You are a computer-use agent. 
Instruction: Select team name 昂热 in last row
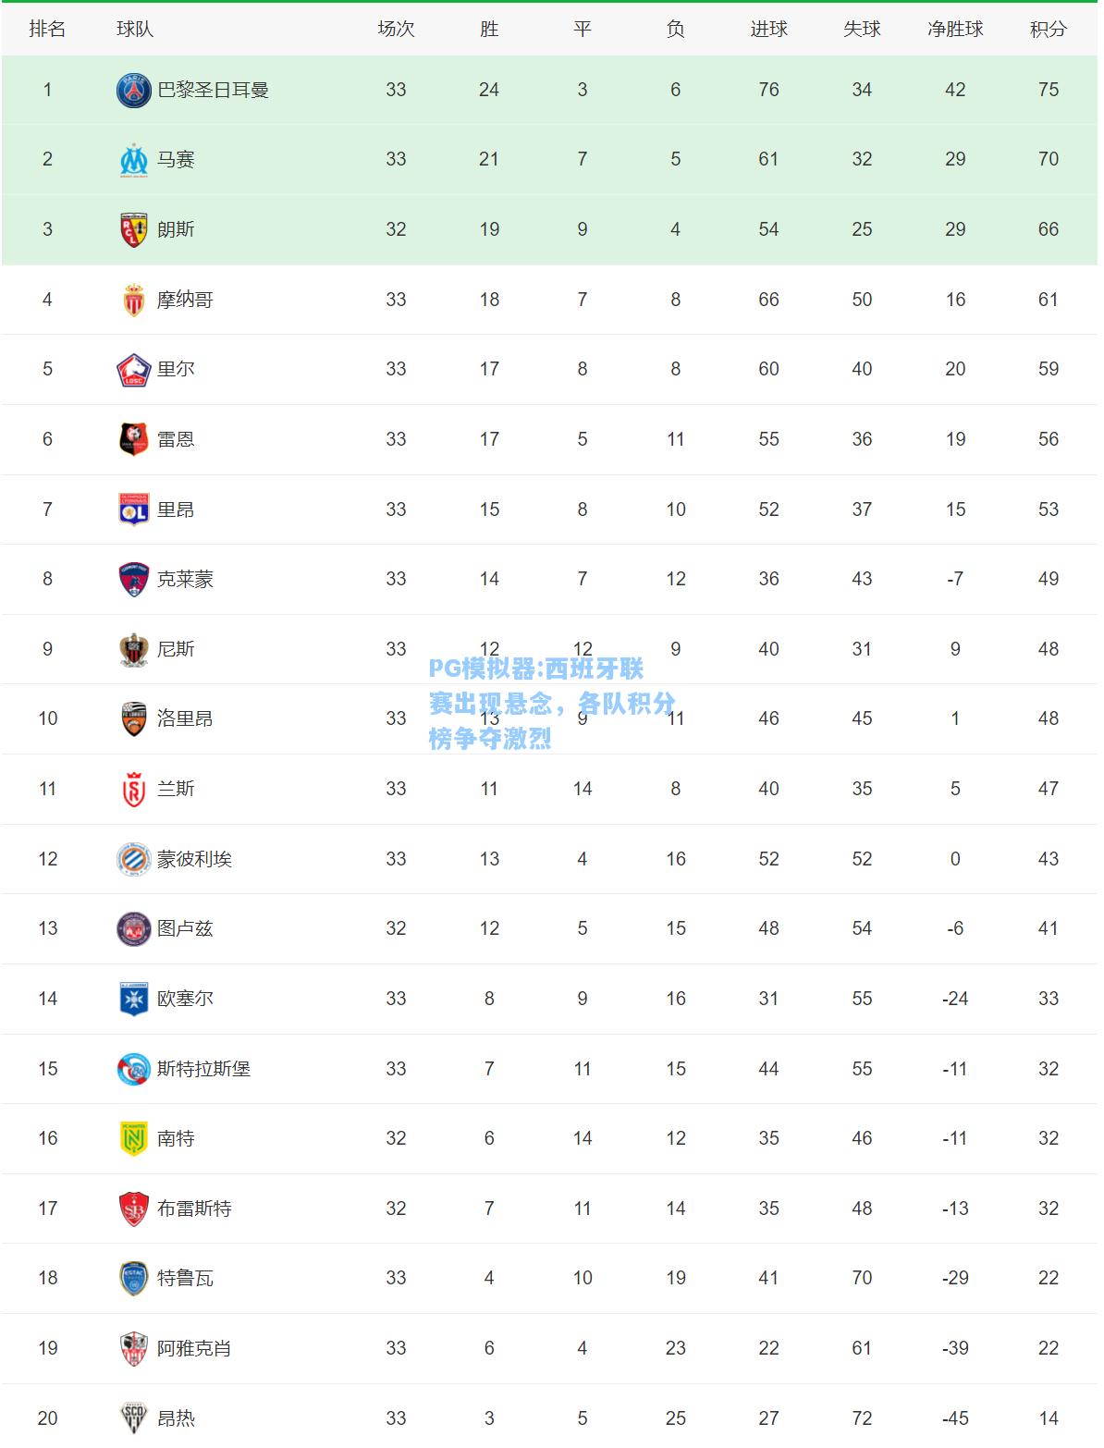point(176,1418)
